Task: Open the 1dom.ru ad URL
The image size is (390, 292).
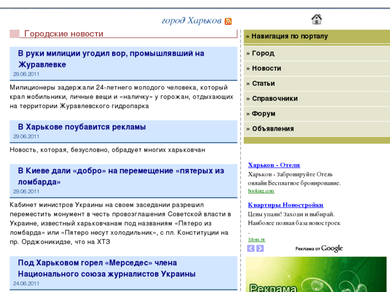Action: pos(256,239)
